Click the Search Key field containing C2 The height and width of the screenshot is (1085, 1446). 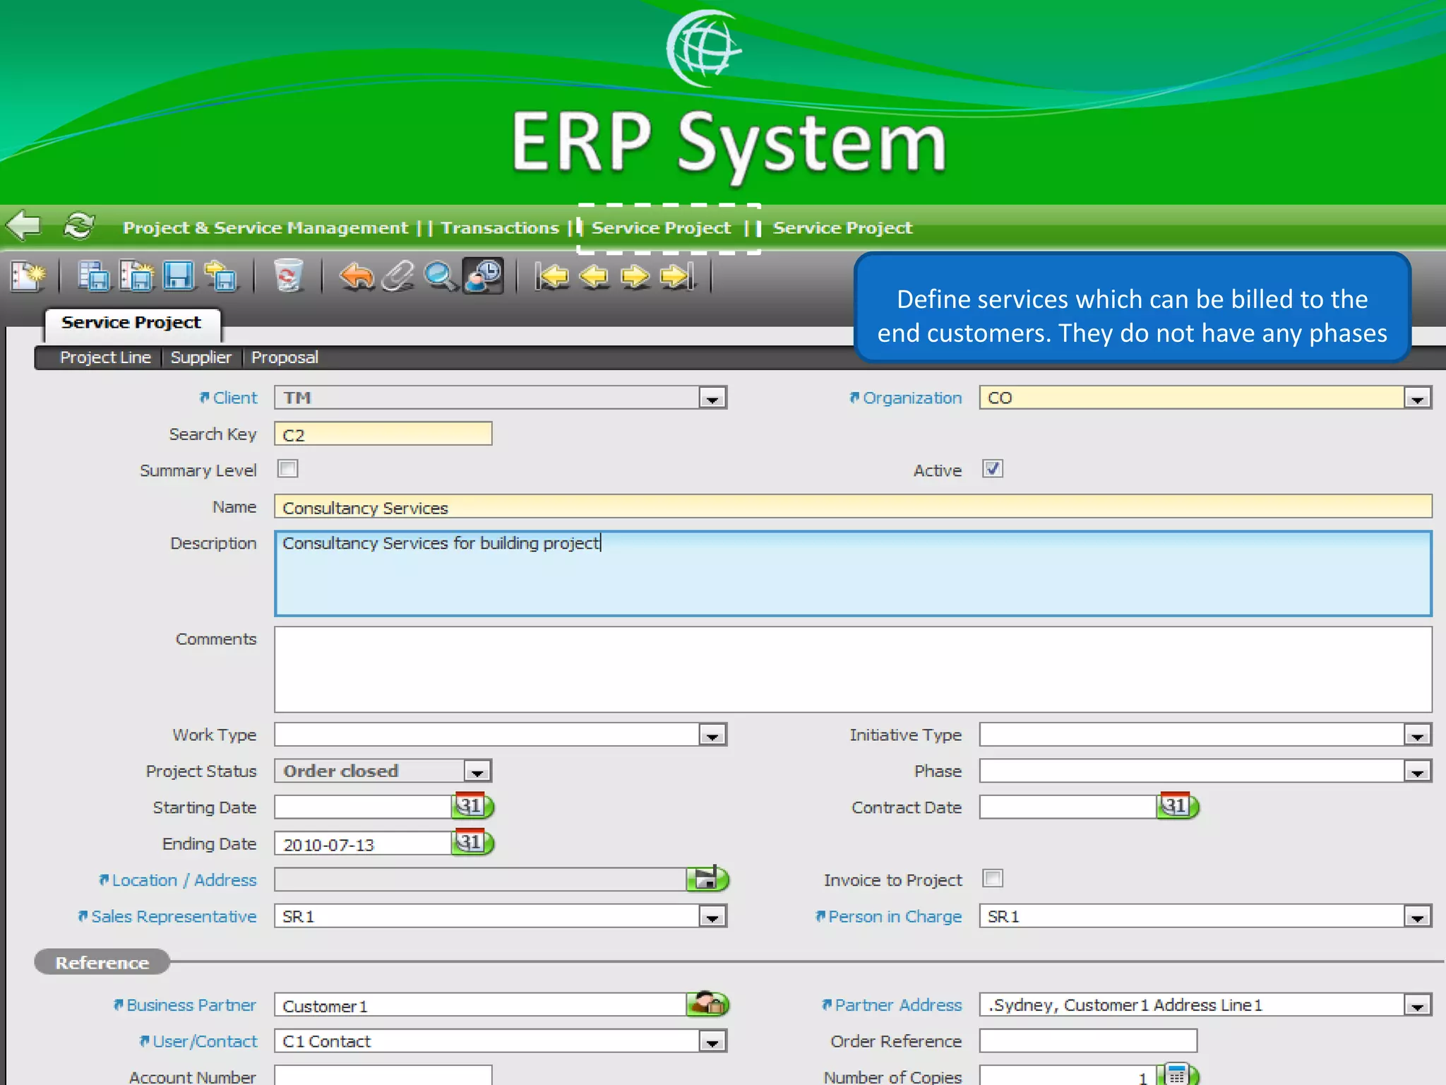(x=383, y=434)
